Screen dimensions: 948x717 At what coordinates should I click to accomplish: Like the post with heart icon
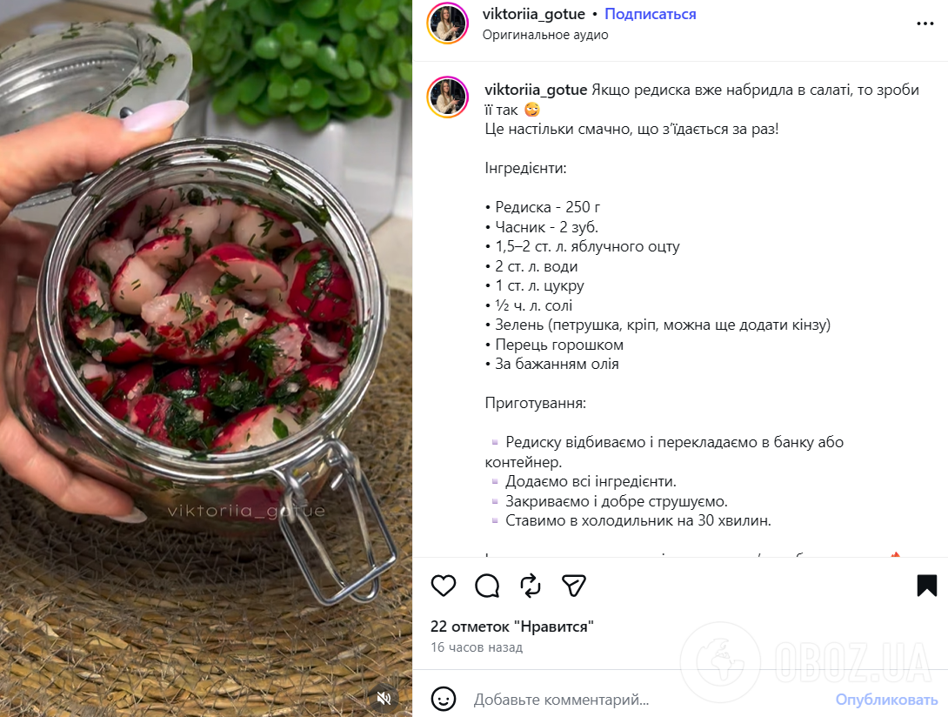(444, 585)
